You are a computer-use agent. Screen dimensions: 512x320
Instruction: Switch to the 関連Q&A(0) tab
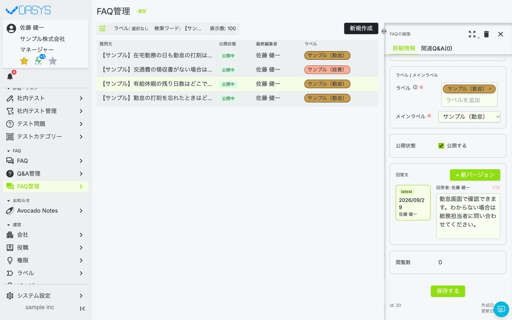coord(437,48)
